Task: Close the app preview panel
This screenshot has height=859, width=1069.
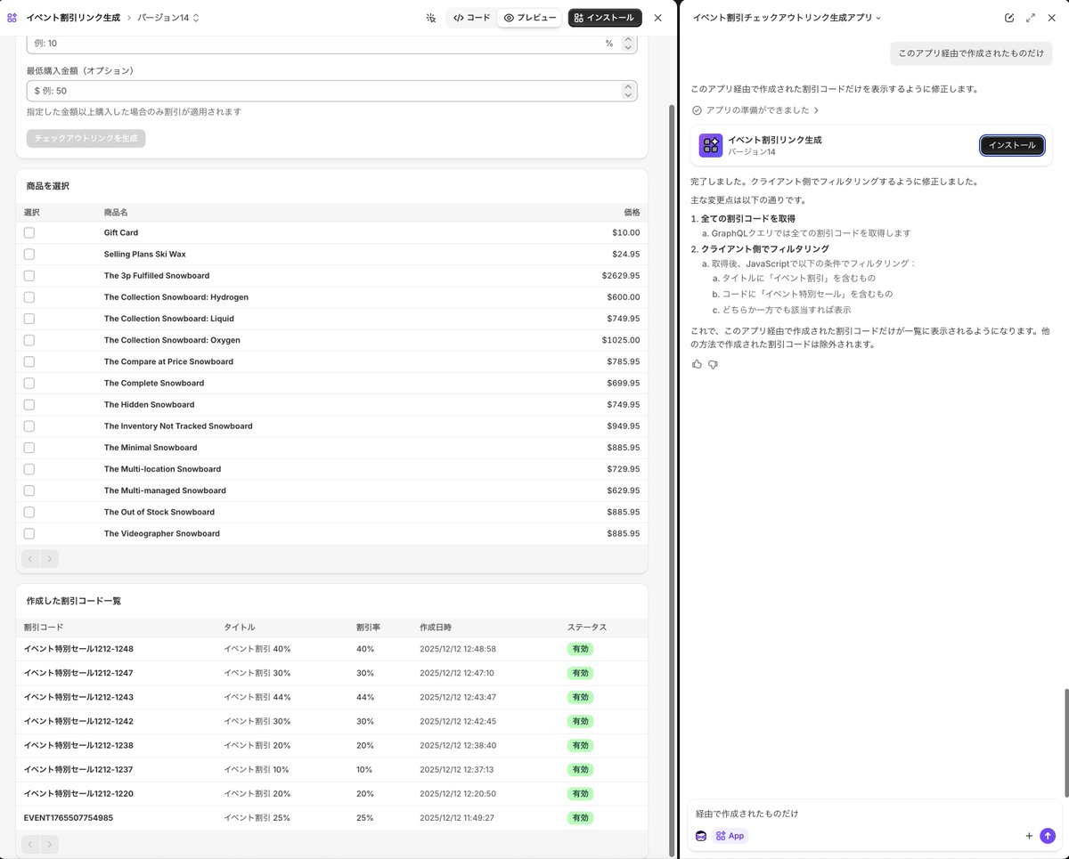Action: click(x=657, y=18)
